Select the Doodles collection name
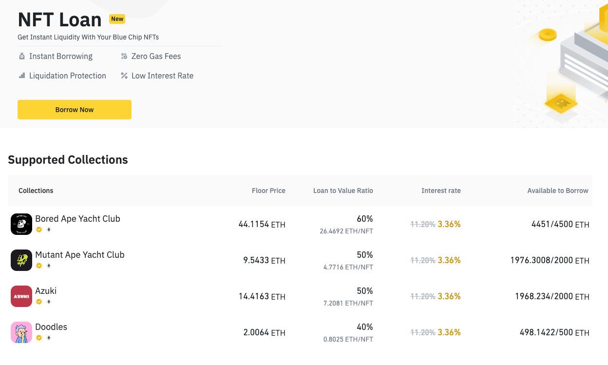608x365 pixels. [51, 327]
